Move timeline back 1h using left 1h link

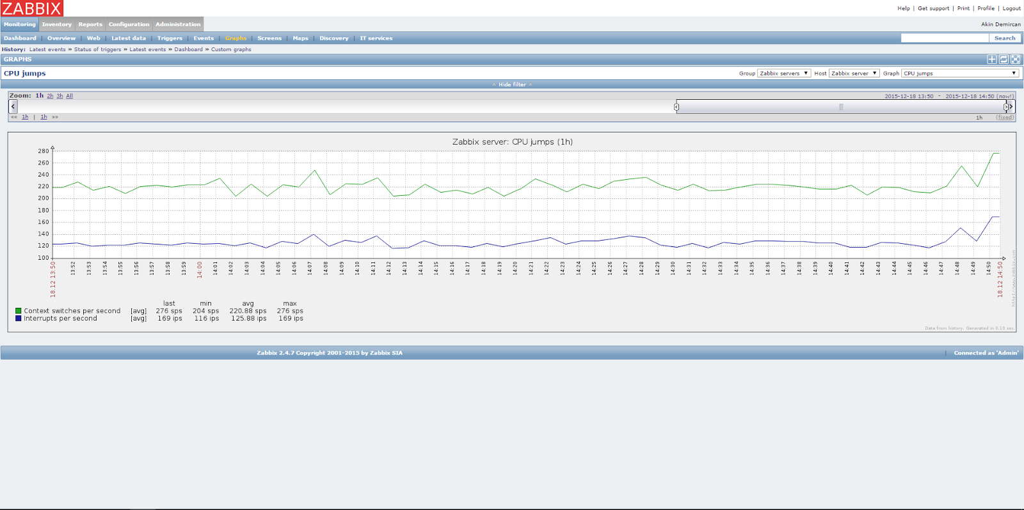tap(25, 117)
